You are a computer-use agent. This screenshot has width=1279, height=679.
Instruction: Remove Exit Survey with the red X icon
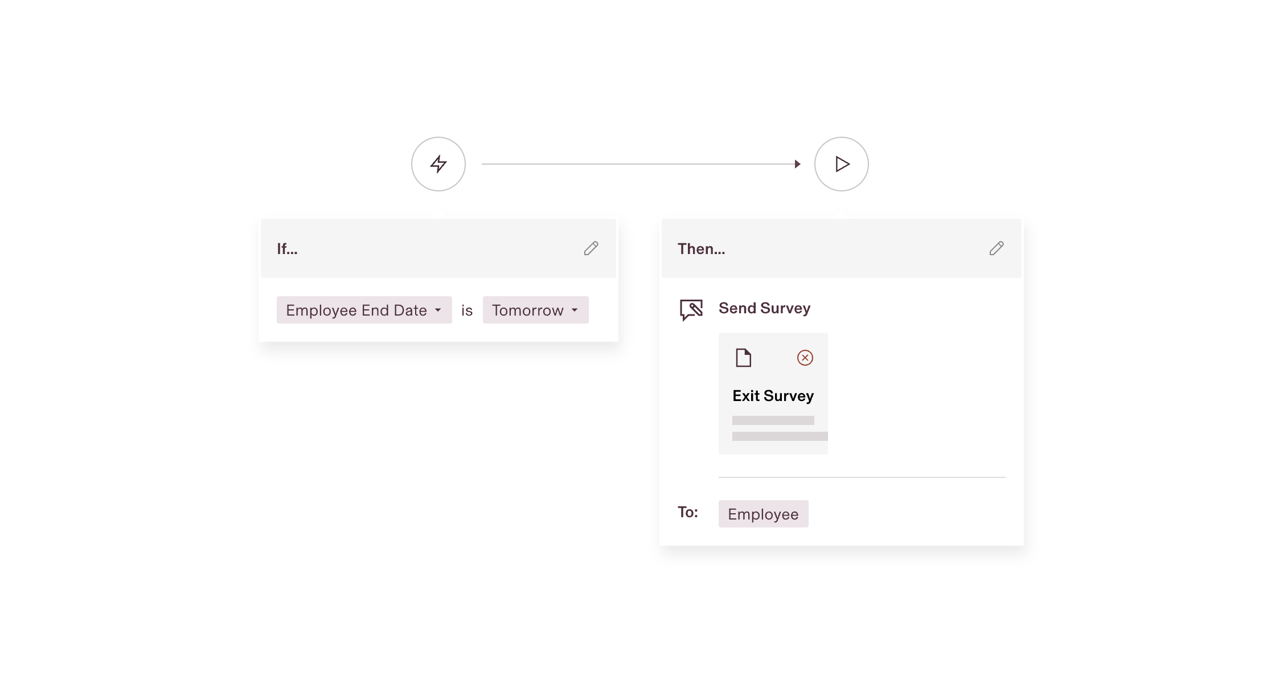pyautogui.click(x=804, y=358)
